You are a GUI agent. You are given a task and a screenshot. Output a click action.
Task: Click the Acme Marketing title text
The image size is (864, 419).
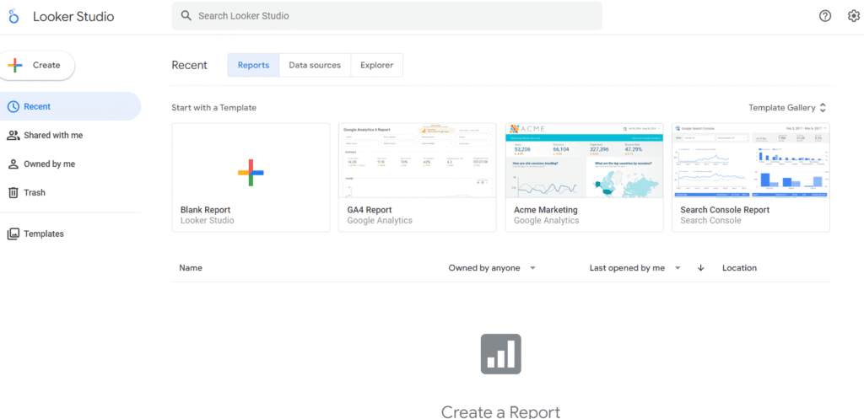[546, 210]
